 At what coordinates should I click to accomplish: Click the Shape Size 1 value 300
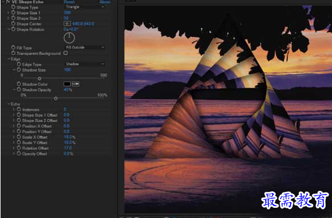[x=67, y=12]
